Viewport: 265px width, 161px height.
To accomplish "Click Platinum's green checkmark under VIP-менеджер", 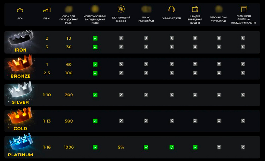I will tap(172, 147).
